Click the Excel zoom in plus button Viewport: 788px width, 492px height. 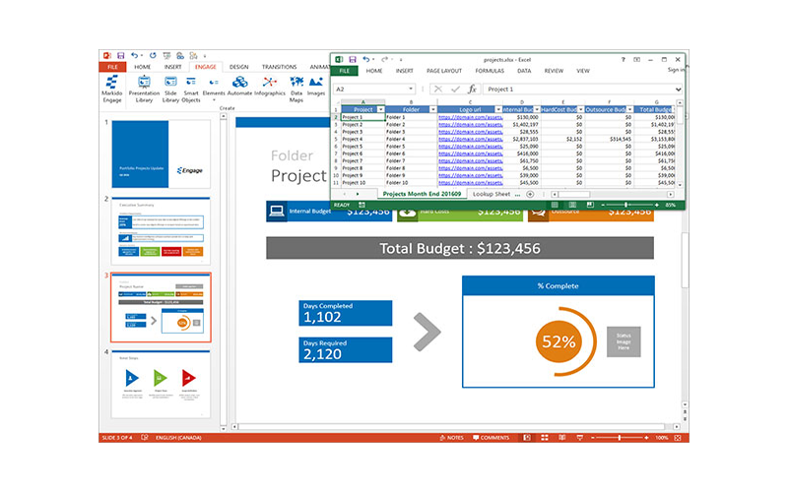pos(657,205)
